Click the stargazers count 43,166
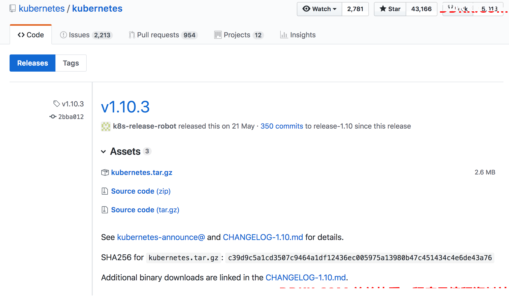Viewport: 509px width, 298px height. click(422, 9)
